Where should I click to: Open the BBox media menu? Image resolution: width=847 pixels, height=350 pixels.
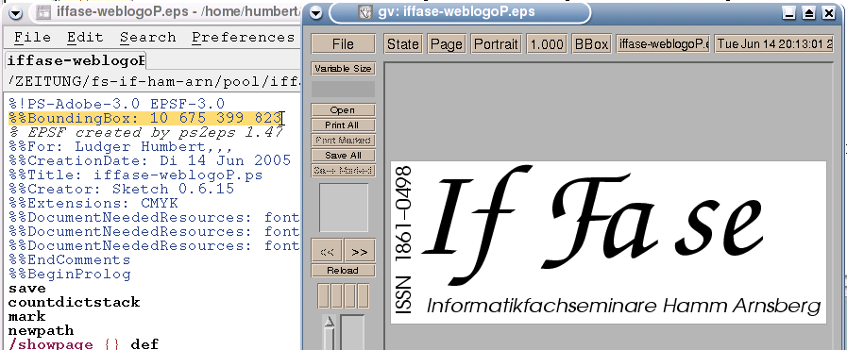[591, 44]
